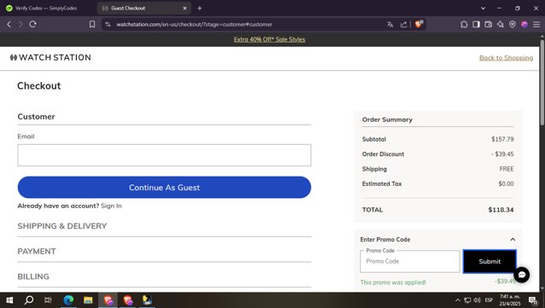Open a new browser tab
545x308 pixels.
pyautogui.click(x=200, y=8)
